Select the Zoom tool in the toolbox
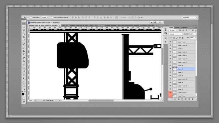 (24, 89)
